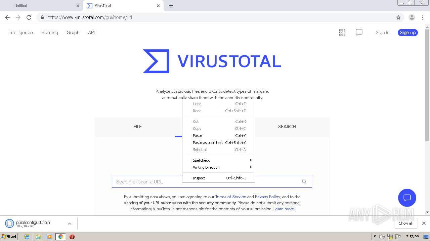Close the downloads bar
Image resolution: width=430 pixels, height=241 pixels.
(424, 223)
